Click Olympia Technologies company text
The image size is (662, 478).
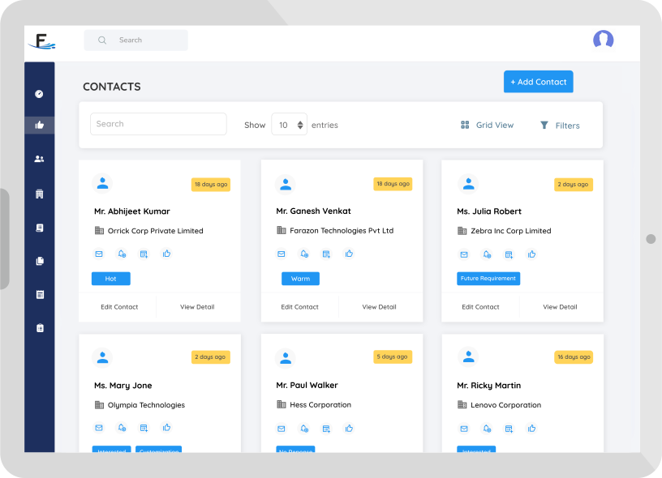(x=146, y=405)
